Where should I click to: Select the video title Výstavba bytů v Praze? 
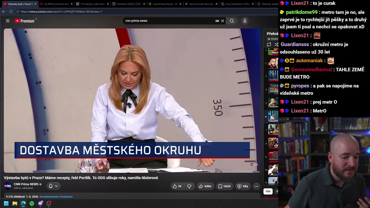click(81, 178)
